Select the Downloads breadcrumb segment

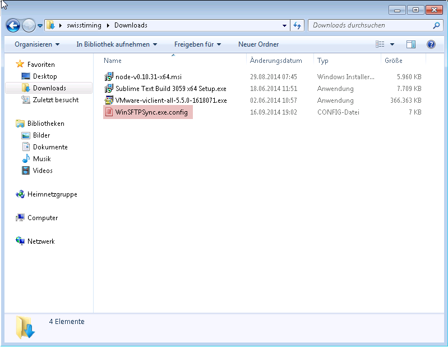131,25
